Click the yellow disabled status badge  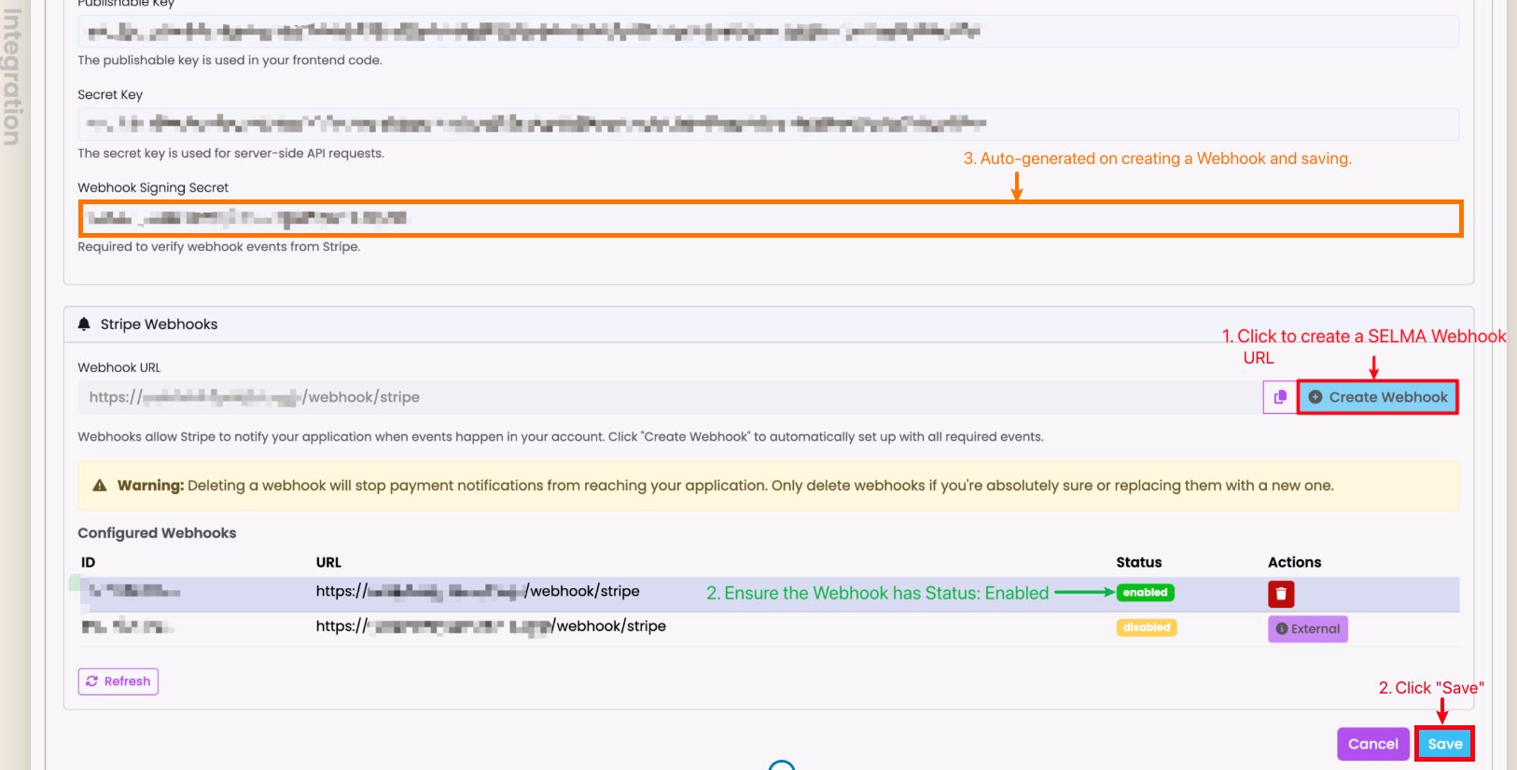coord(1146,627)
